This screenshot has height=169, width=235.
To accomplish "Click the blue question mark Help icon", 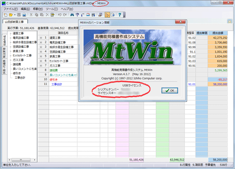I will (x=119, y=15).
